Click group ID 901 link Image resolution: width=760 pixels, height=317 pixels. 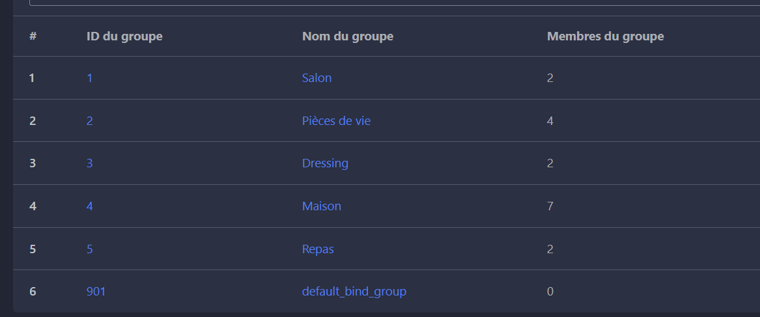(96, 292)
